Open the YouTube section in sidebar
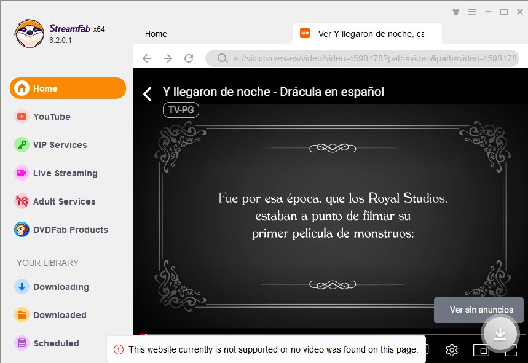The height and width of the screenshot is (363, 528). point(52,117)
